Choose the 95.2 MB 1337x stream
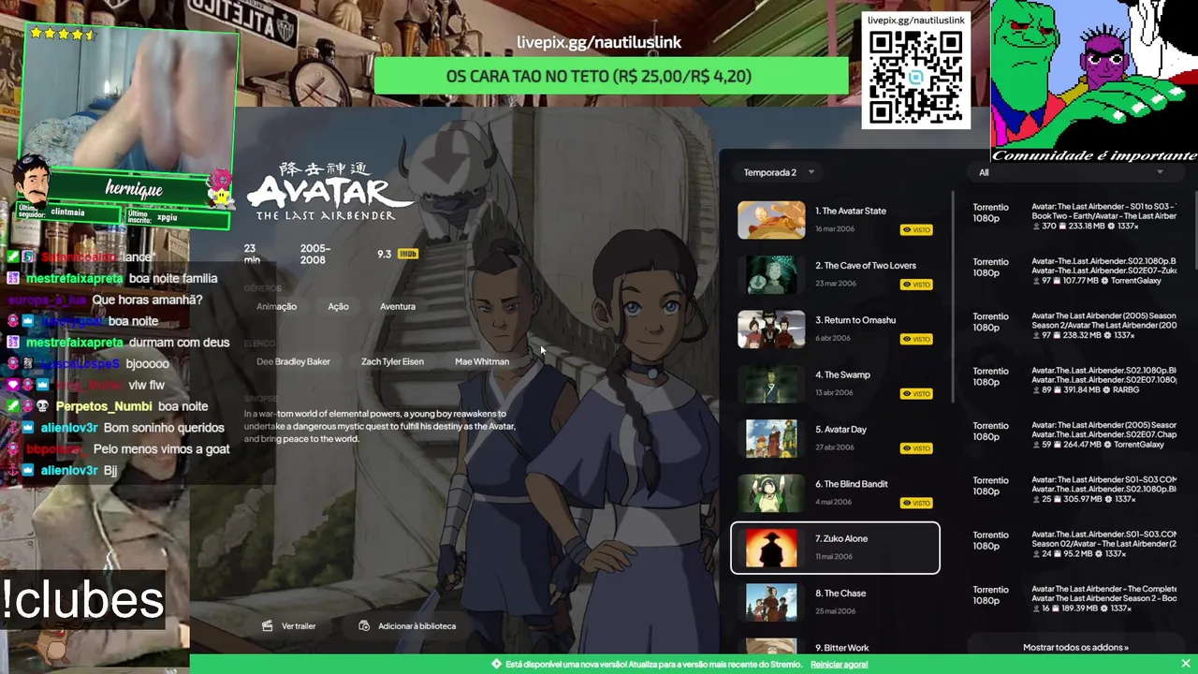Screen dimensions: 1198x674 [x=1074, y=544]
